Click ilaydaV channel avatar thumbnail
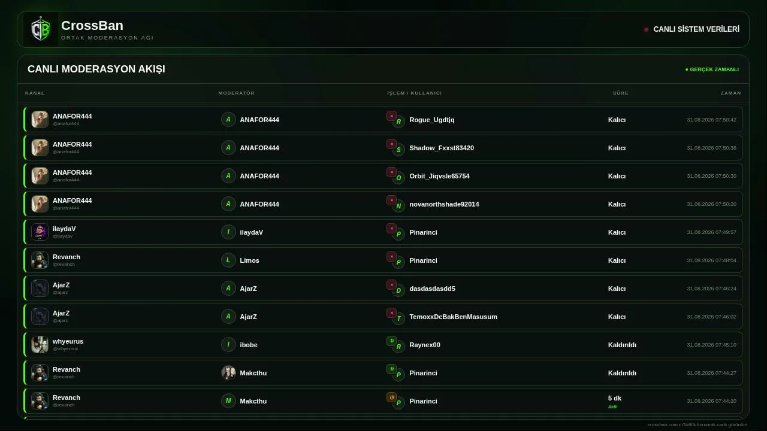767x431 pixels. tap(40, 232)
